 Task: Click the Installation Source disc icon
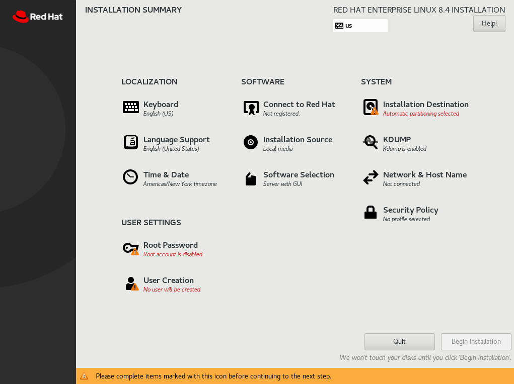point(251,142)
